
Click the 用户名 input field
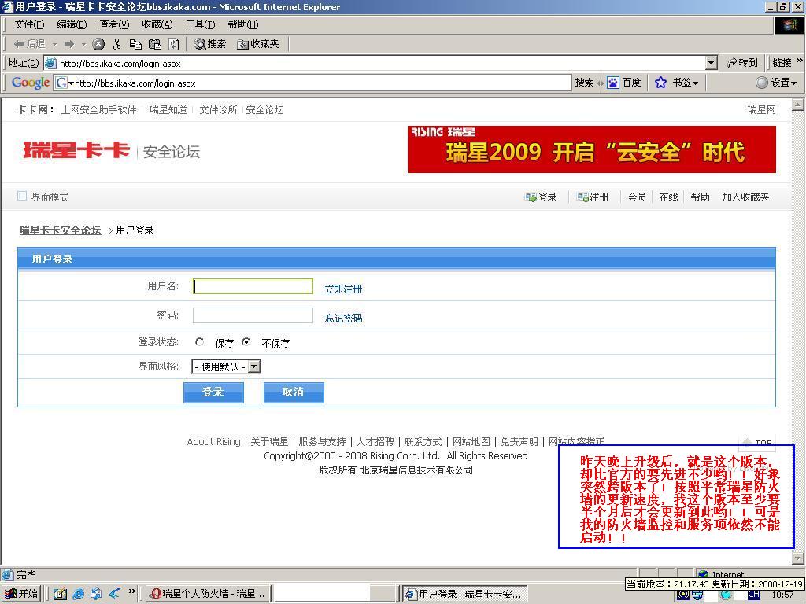(253, 286)
